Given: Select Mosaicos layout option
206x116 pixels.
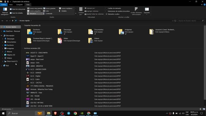Looking at the screenshot, I should pyautogui.click(x=35, y=14).
